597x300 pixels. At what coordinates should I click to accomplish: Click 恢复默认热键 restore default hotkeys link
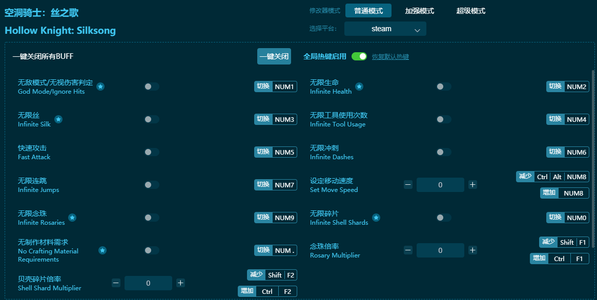pos(390,57)
